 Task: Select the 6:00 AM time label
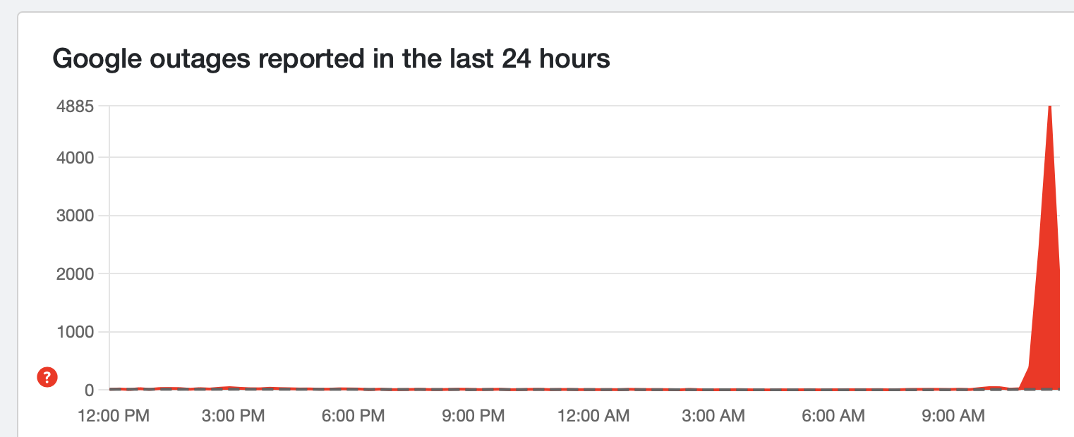[x=833, y=416]
